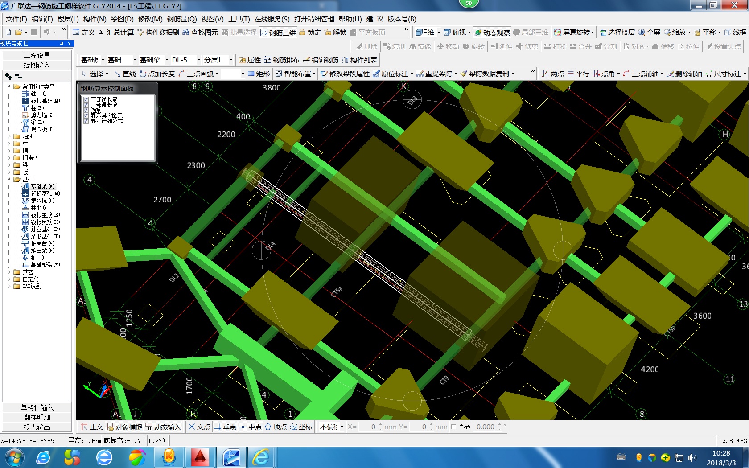
Task: Click 编辑钢筋 edit rebar
Action: pos(320,60)
